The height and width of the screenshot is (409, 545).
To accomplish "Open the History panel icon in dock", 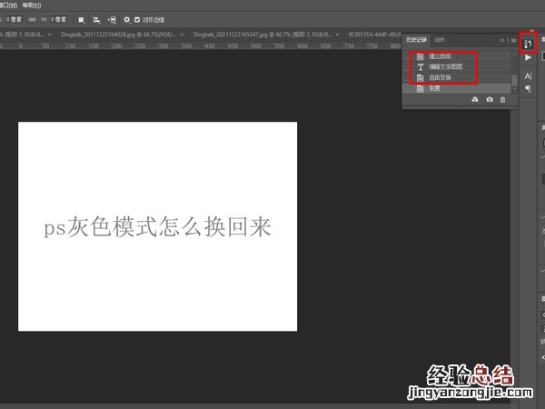I will point(528,42).
